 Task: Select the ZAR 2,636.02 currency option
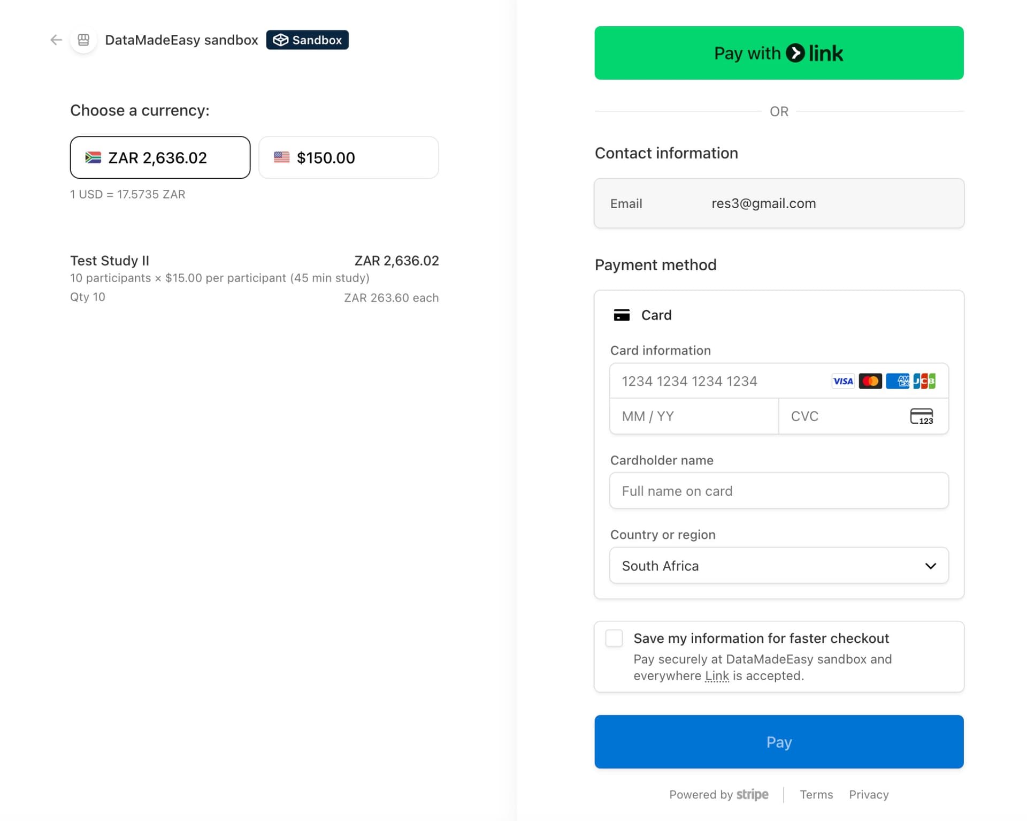click(160, 157)
